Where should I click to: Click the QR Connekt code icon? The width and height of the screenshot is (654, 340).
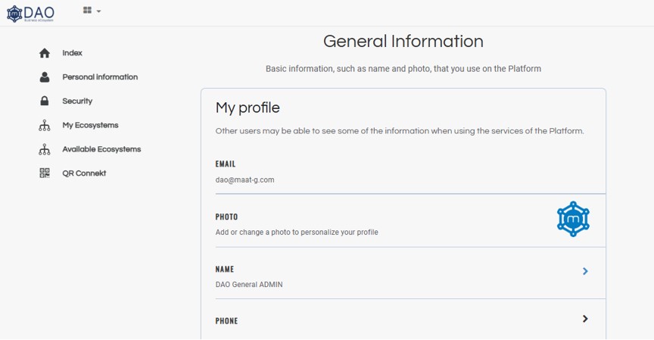pos(45,173)
